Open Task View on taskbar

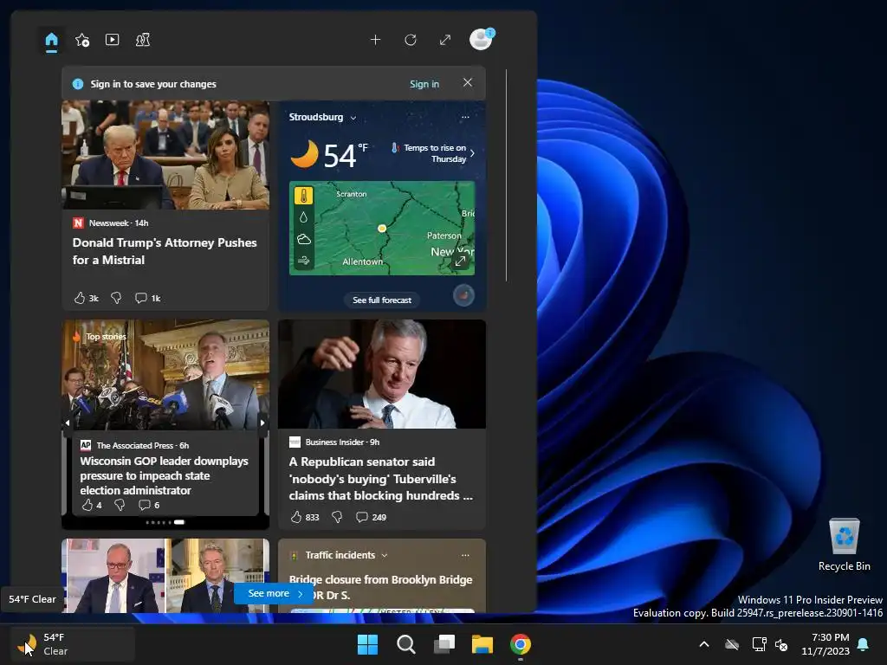[x=444, y=644]
